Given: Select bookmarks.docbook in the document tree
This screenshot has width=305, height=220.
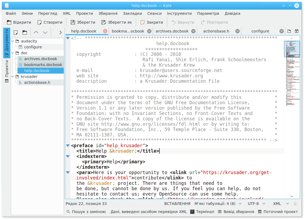Looking at the screenshot, I should point(43,65).
